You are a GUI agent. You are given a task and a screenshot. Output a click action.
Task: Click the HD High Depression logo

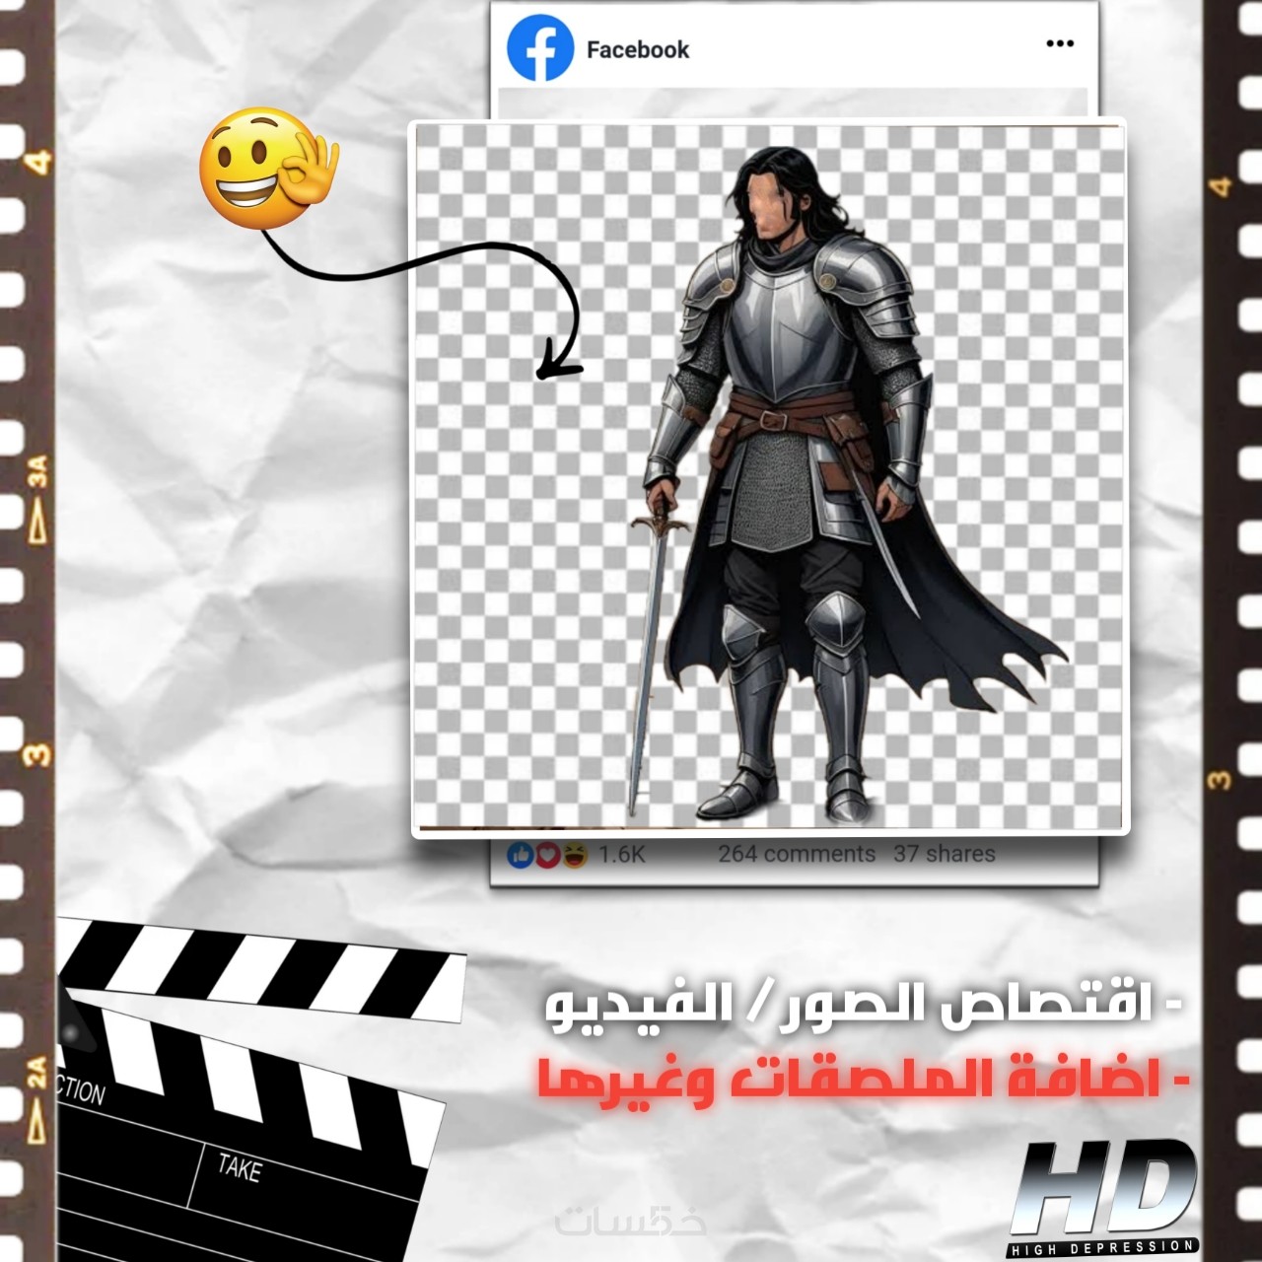1103,1197
